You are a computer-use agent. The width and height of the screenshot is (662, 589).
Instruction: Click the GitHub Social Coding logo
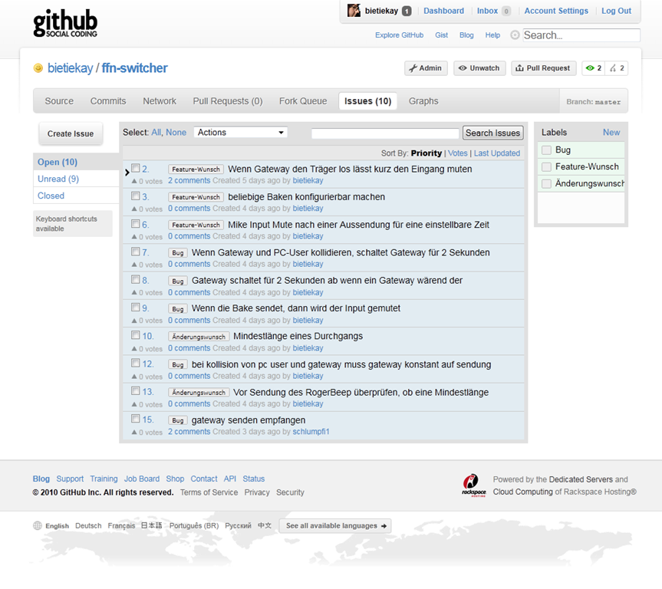tap(65, 23)
